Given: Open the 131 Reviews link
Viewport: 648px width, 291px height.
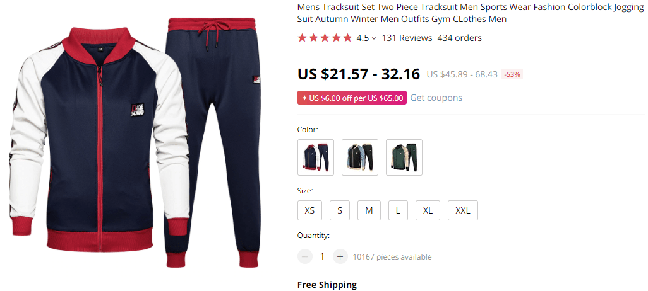Looking at the screenshot, I should point(407,38).
